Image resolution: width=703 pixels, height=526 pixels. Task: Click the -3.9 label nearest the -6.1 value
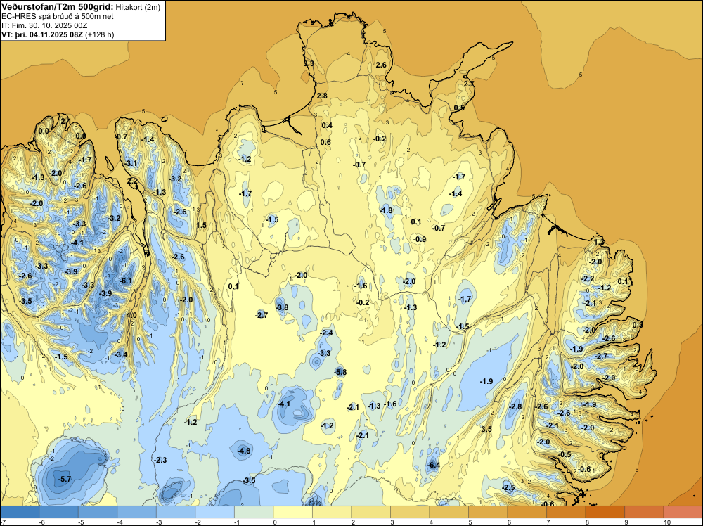pos(105,293)
